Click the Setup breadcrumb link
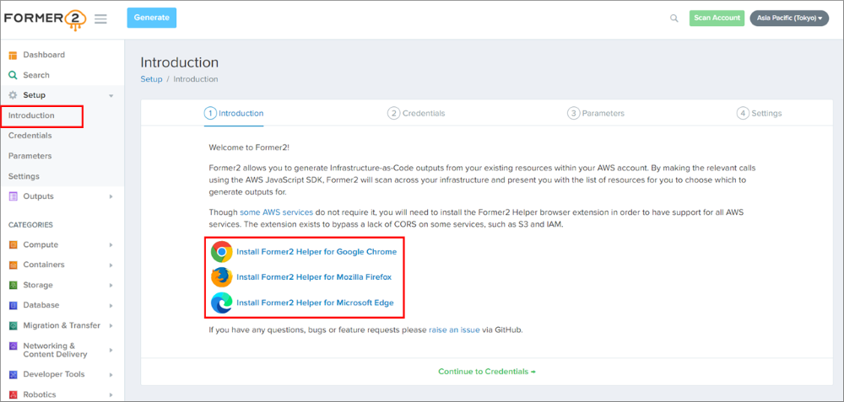This screenshot has height=402, width=844. [151, 79]
